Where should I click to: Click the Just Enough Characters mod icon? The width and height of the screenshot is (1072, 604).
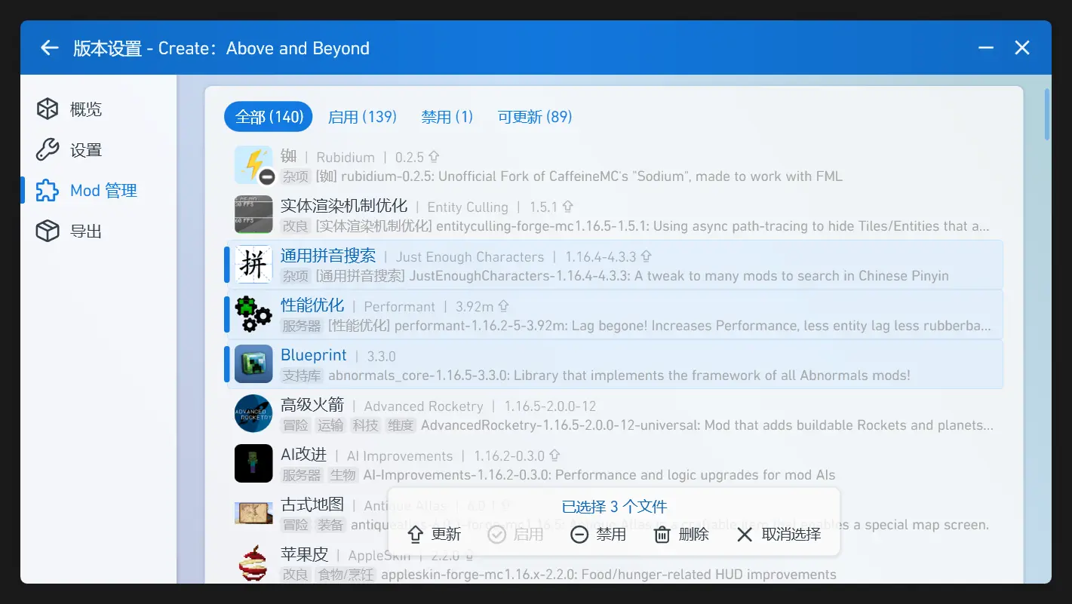(253, 265)
